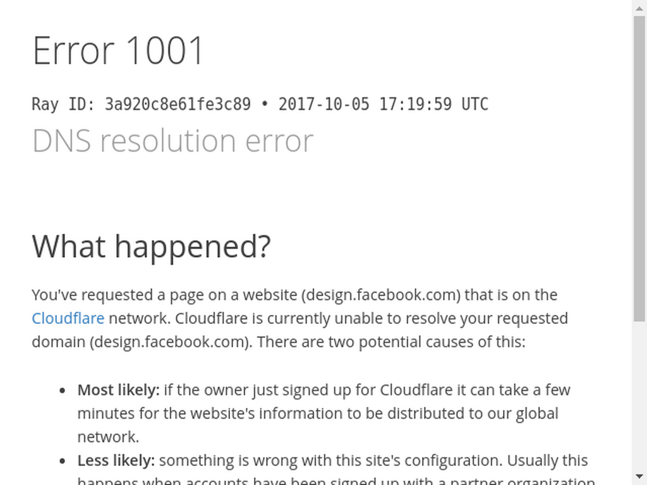Click the timestamp 2017-10-05 17:19:59 UTC
The width and height of the screenshot is (647, 485).
coord(384,104)
